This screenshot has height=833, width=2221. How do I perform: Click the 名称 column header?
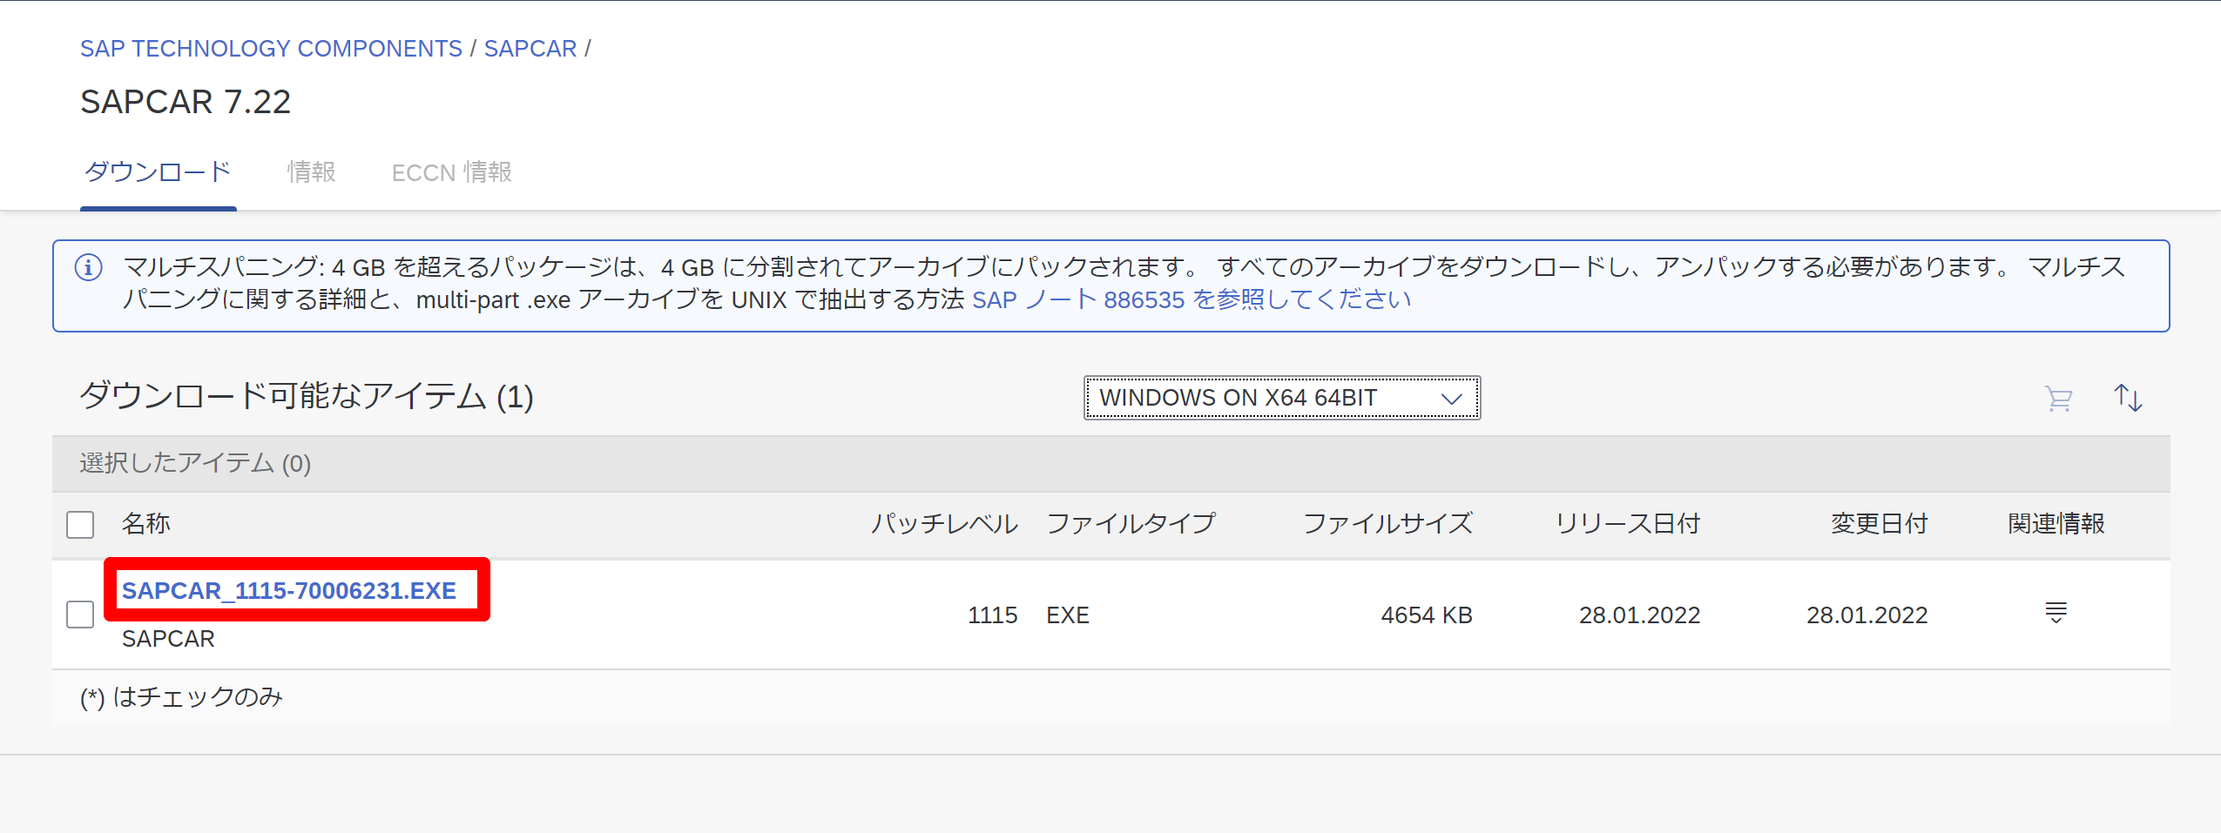point(145,523)
